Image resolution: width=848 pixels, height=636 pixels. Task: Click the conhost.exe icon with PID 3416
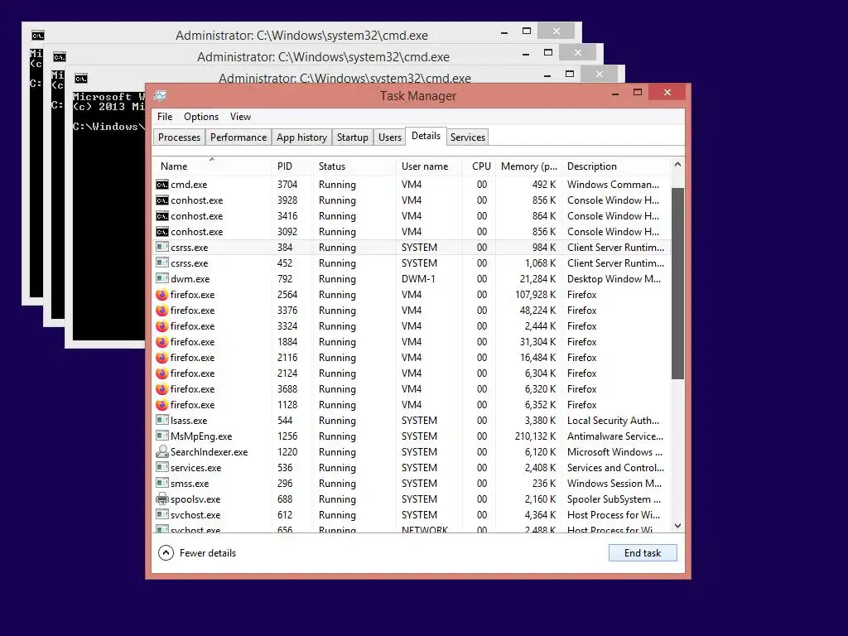point(161,216)
